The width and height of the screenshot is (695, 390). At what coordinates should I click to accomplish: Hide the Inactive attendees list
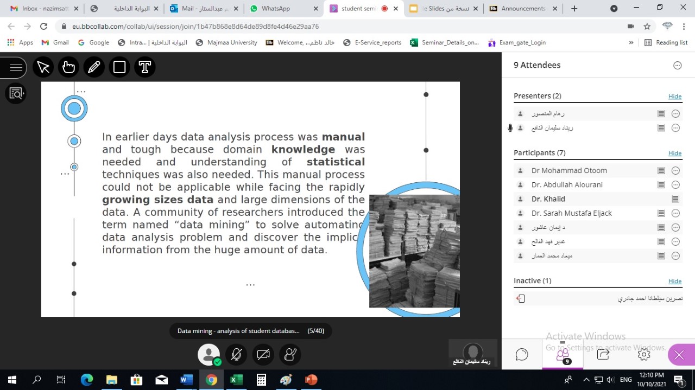point(675,281)
